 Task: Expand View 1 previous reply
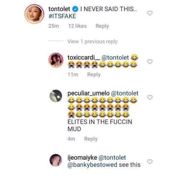pos(92,41)
